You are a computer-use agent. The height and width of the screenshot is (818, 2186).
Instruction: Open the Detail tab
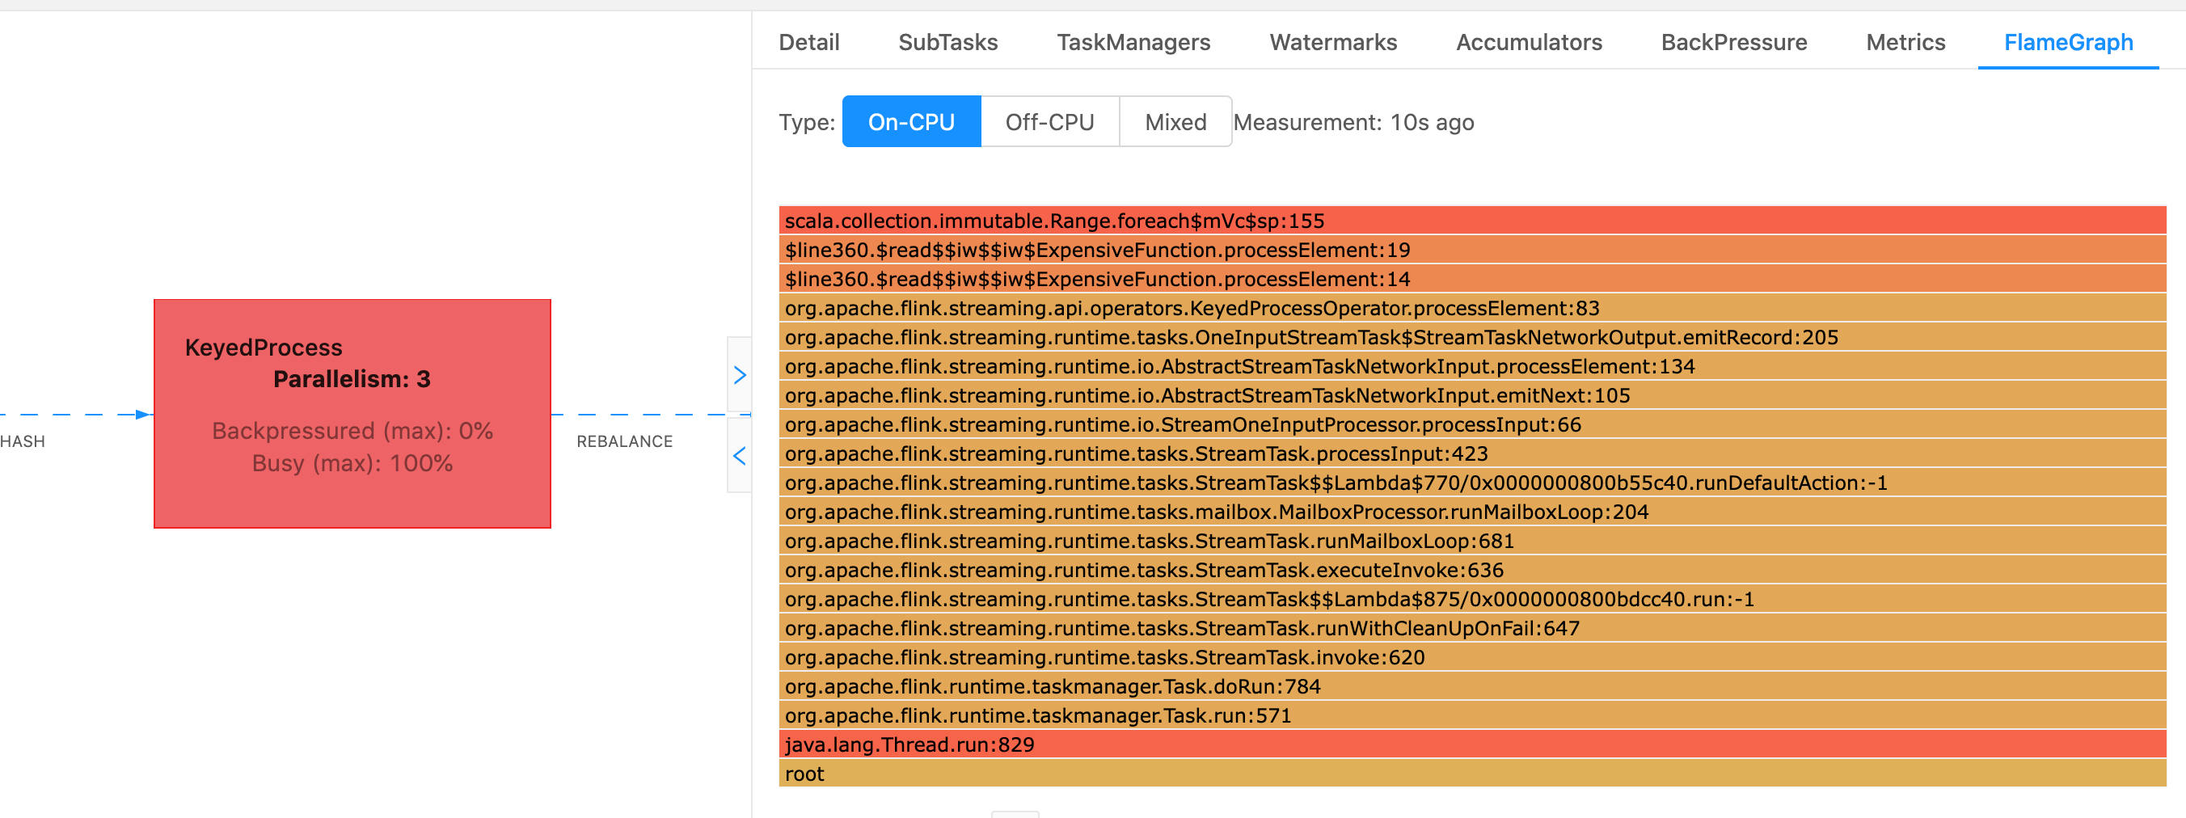click(808, 42)
